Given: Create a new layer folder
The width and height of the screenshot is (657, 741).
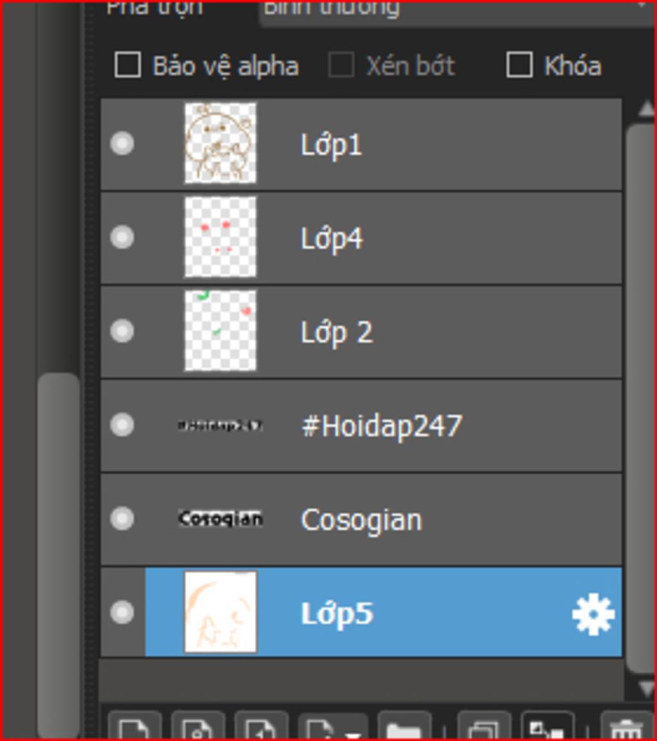Looking at the screenshot, I should coord(404,726).
